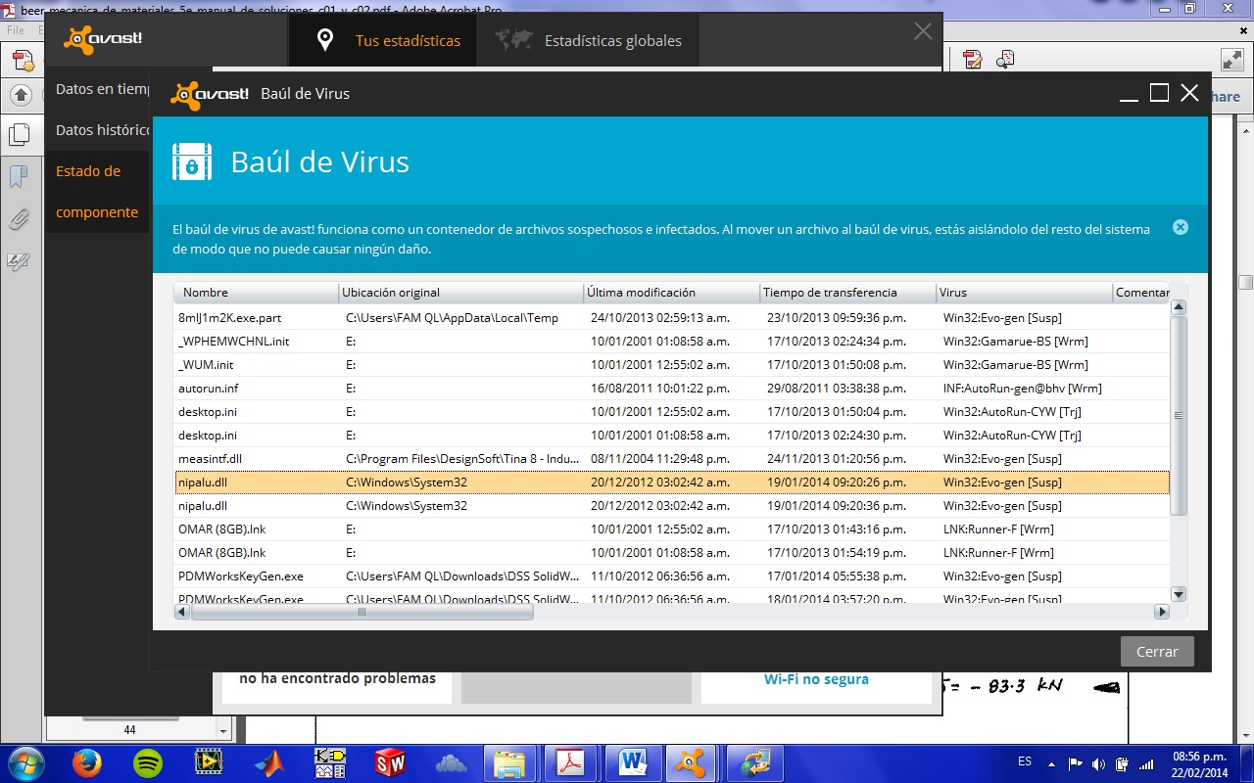Open Windows Explorer from the taskbar

click(x=509, y=763)
